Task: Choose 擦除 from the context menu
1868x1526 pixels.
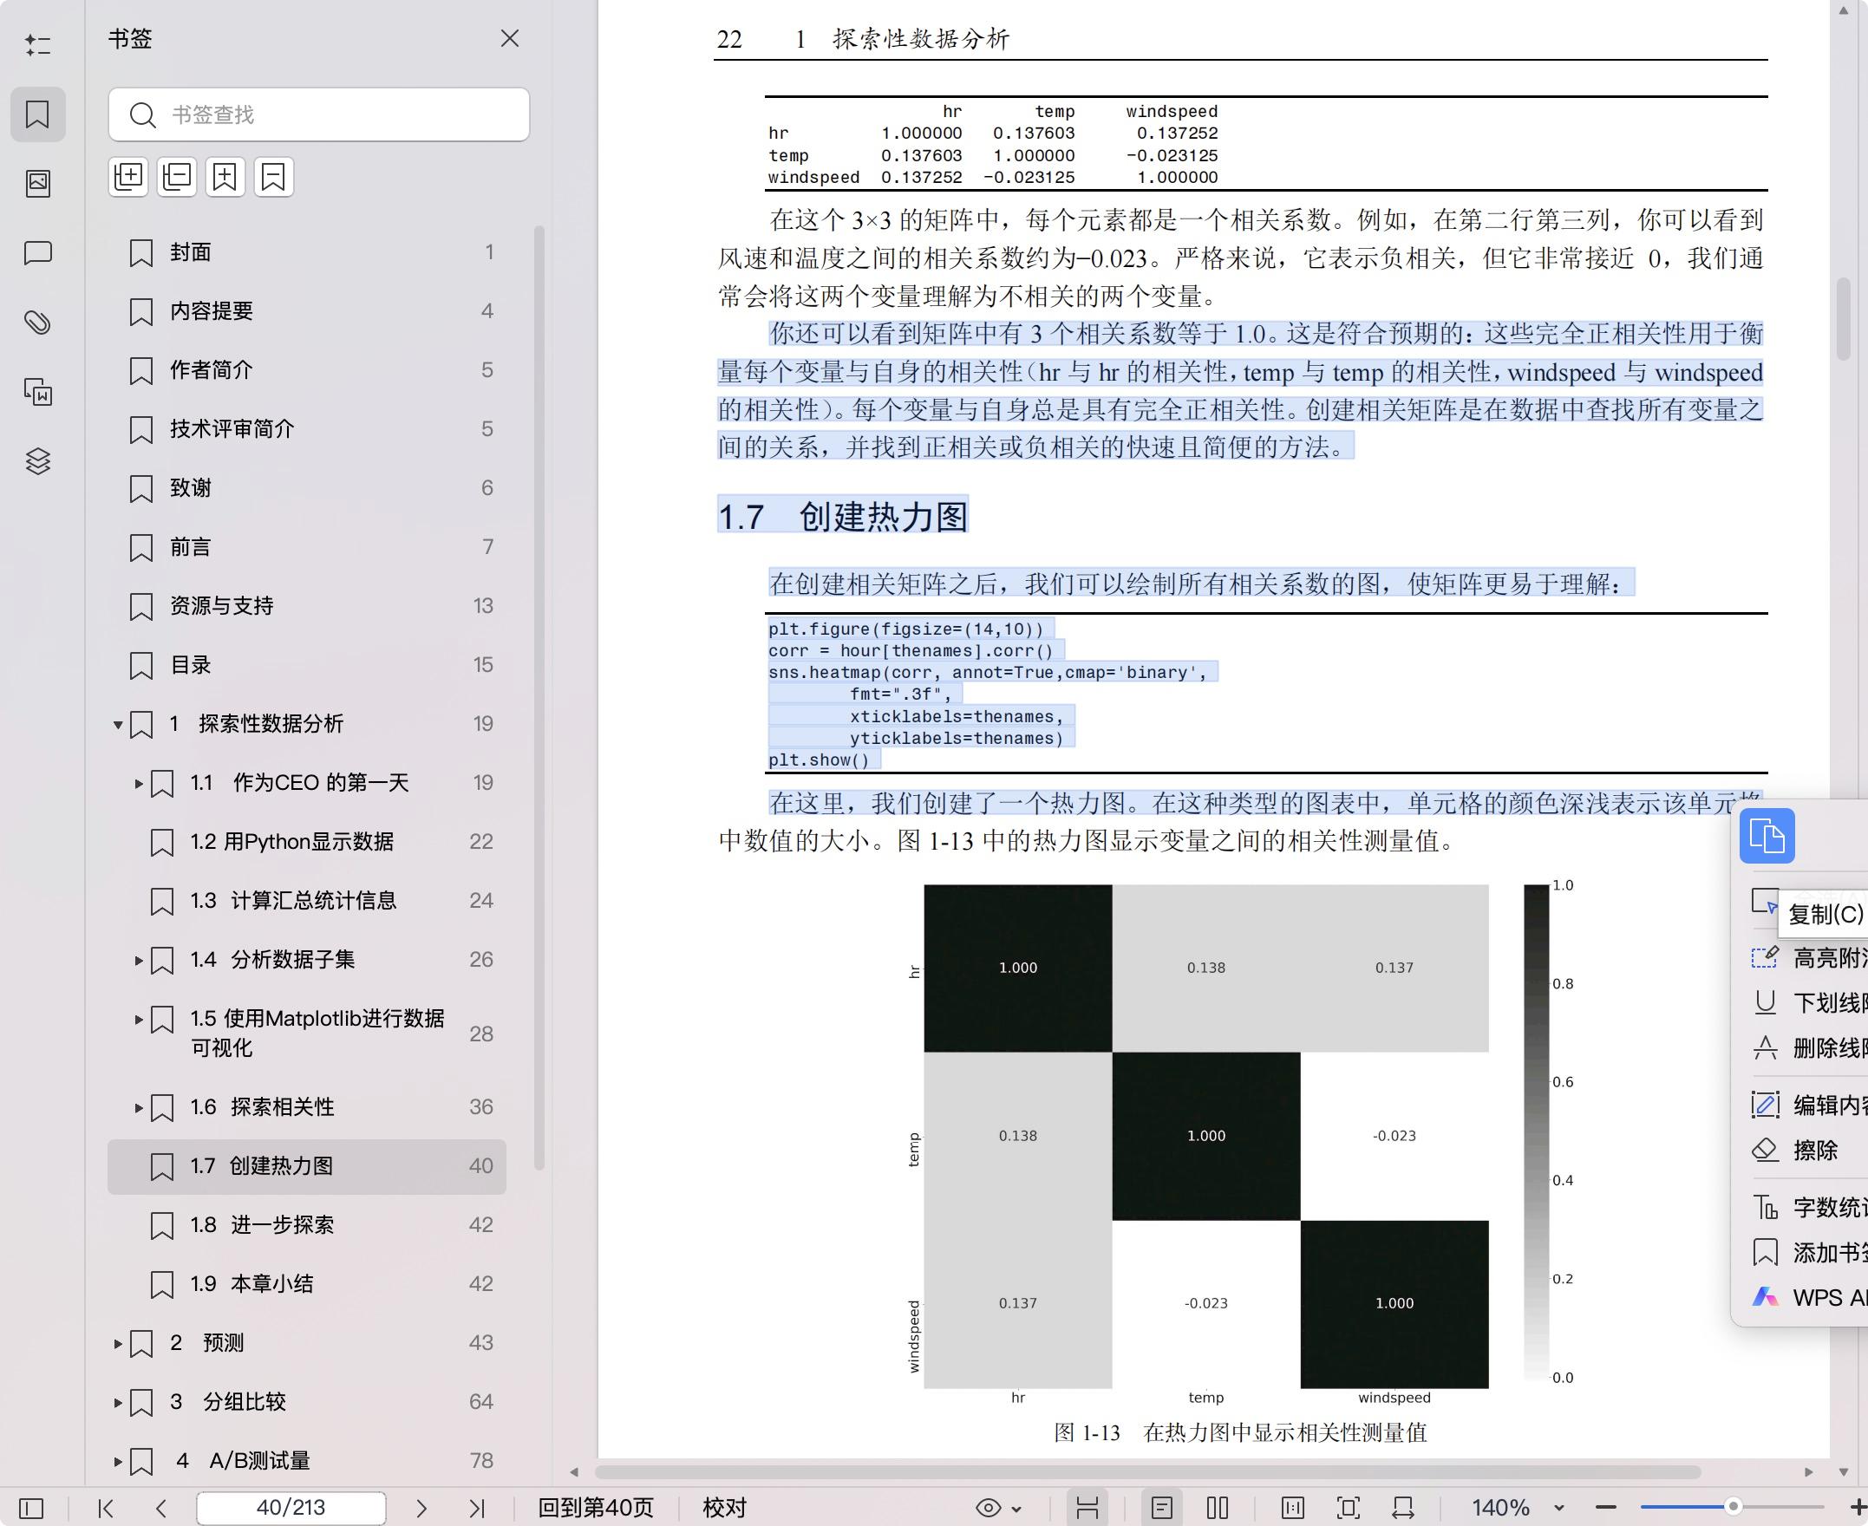Action: (1809, 1150)
